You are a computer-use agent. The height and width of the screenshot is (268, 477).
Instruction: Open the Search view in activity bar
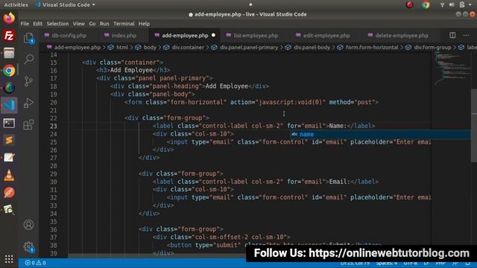pyautogui.click(x=28, y=59)
